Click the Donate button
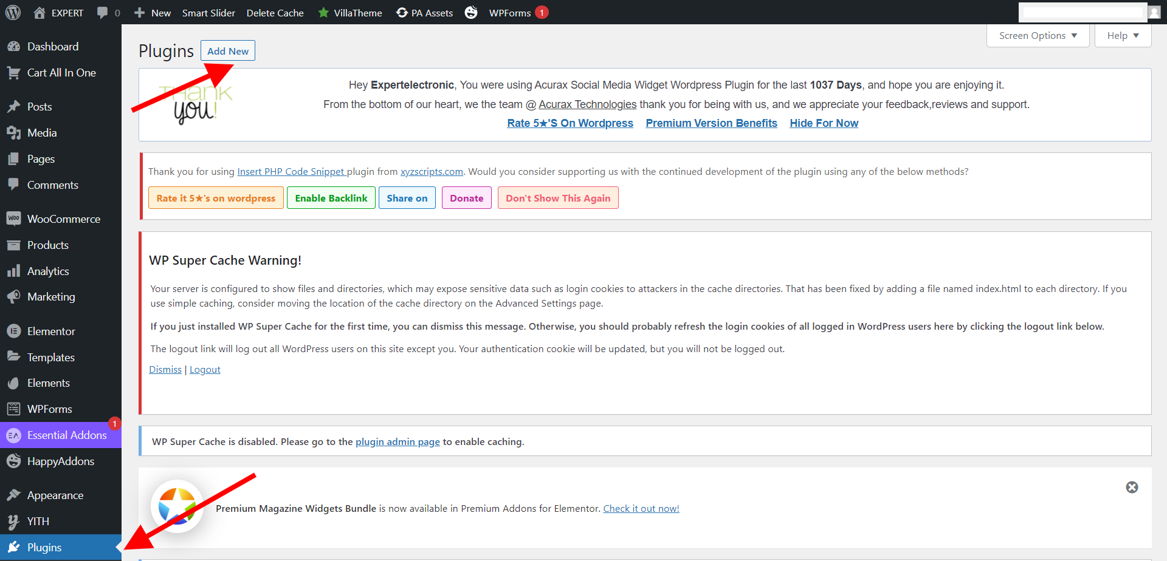1167x561 pixels. coord(467,198)
